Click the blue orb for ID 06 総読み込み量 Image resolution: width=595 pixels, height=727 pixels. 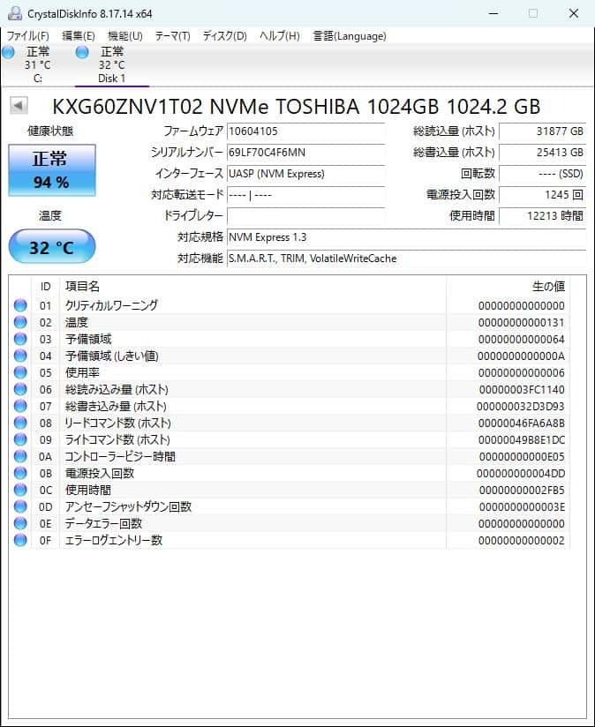coord(20,389)
